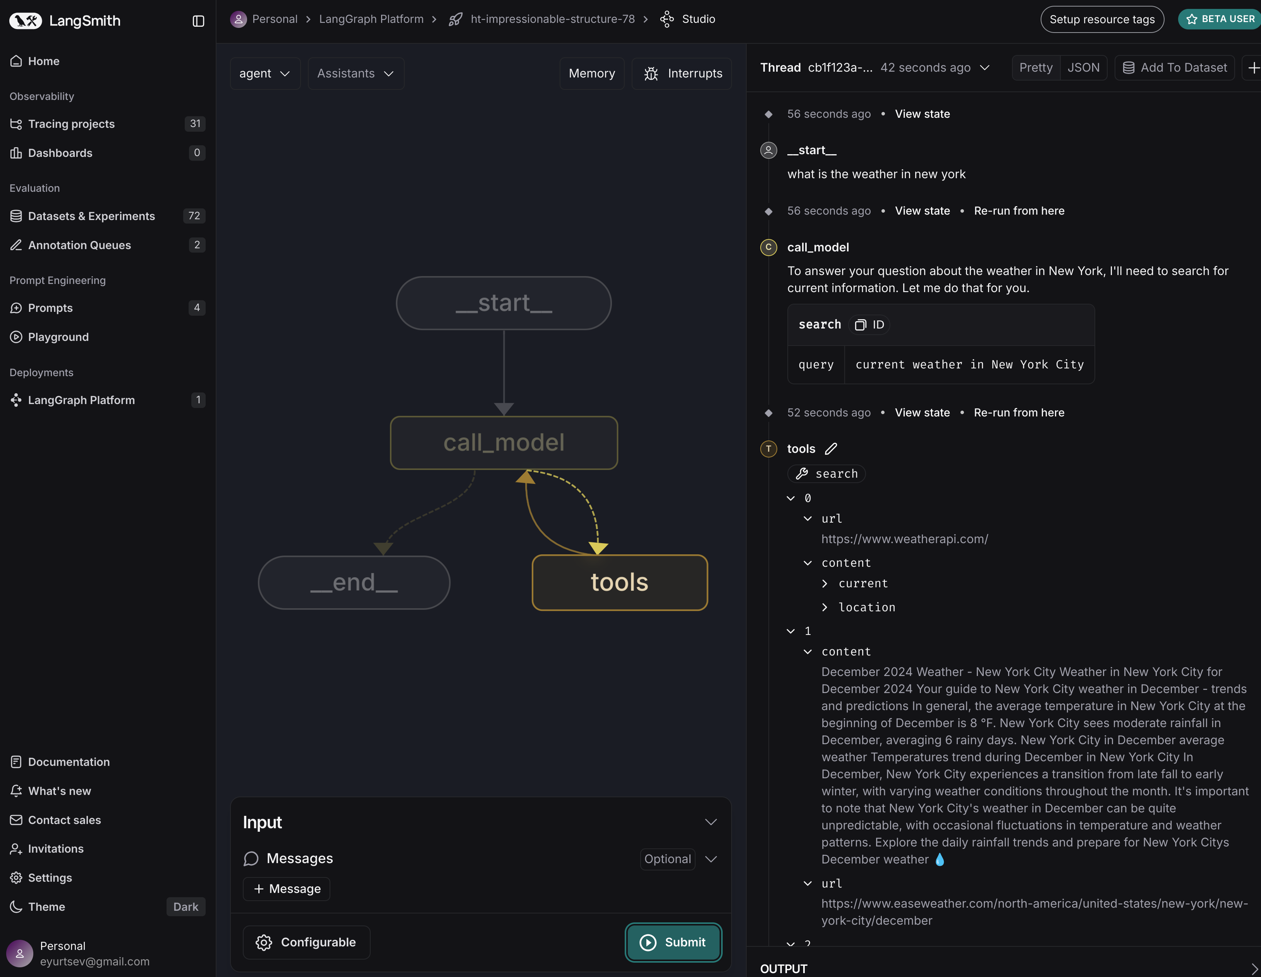1261x977 pixels.
Task: Open the agent graph dropdown
Action: [x=265, y=73]
